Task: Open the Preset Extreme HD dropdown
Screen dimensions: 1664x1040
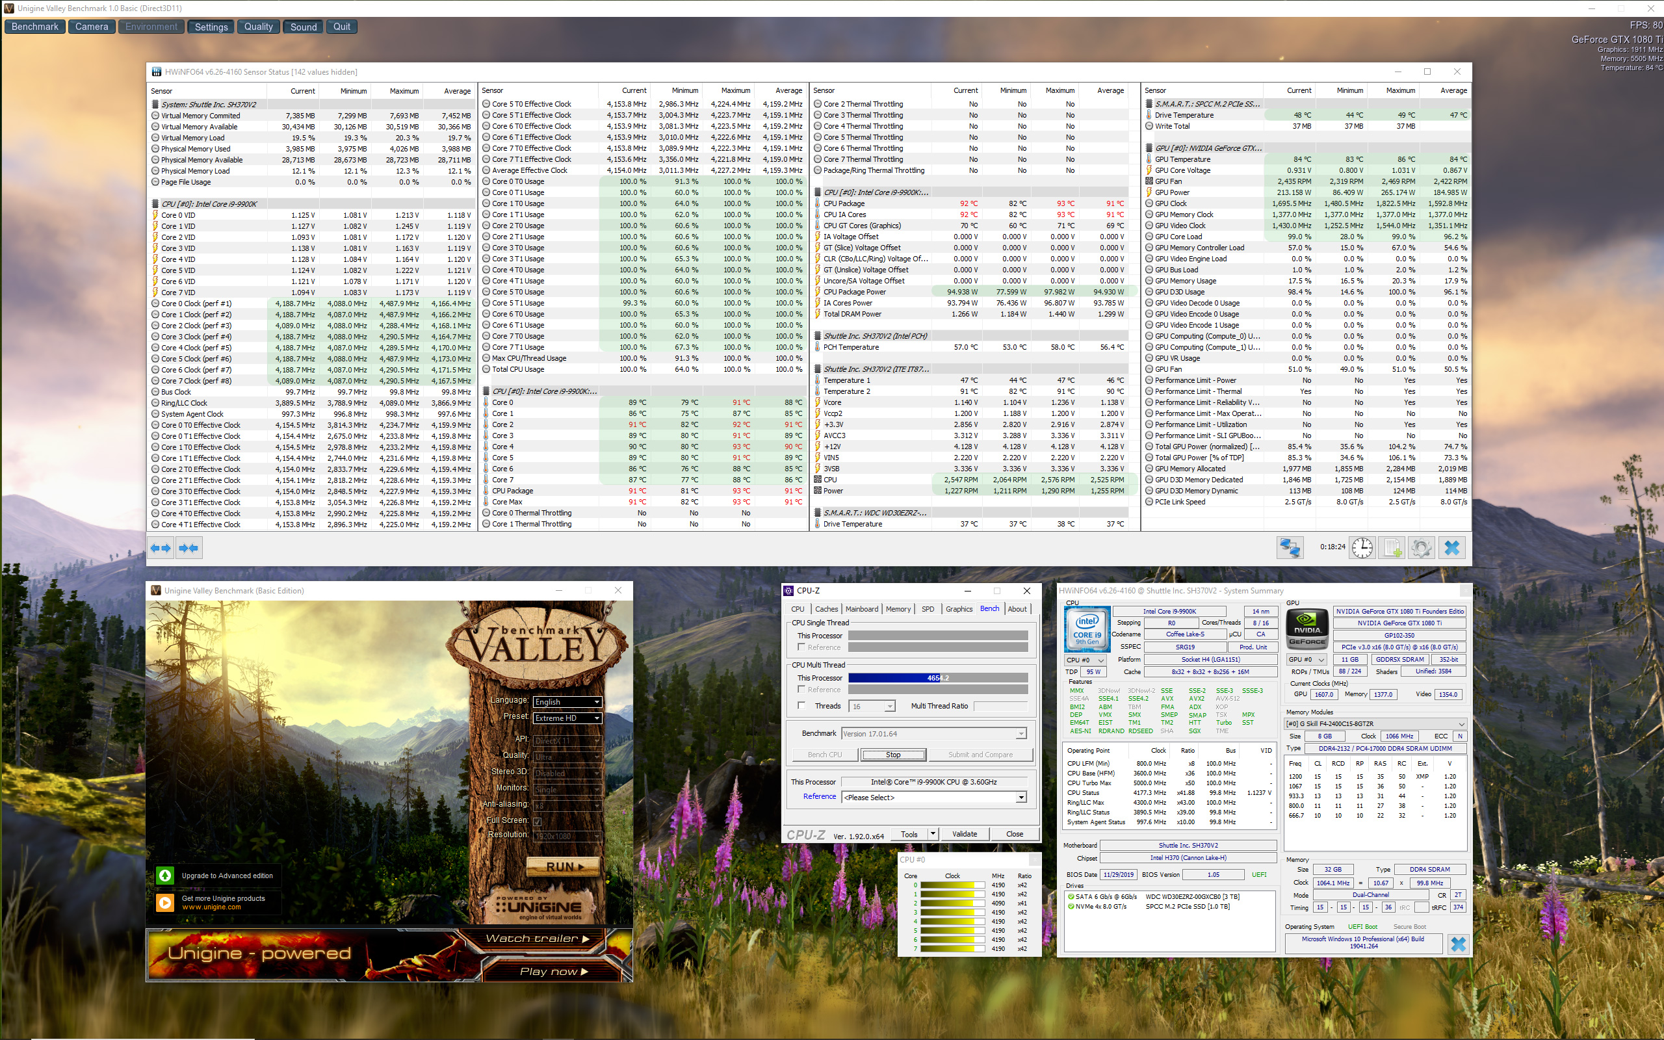Action: [x=567, y=718]
